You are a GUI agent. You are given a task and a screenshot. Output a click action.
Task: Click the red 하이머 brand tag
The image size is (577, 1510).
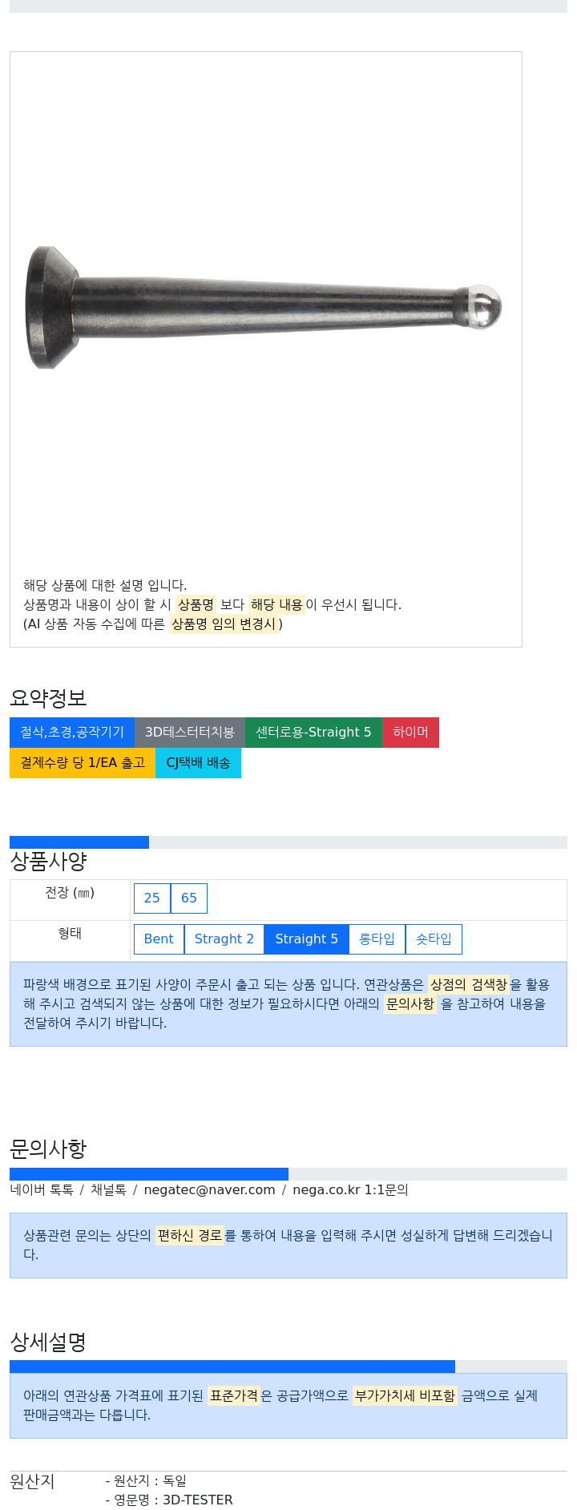pyautogui.click(x=410, y=732)
